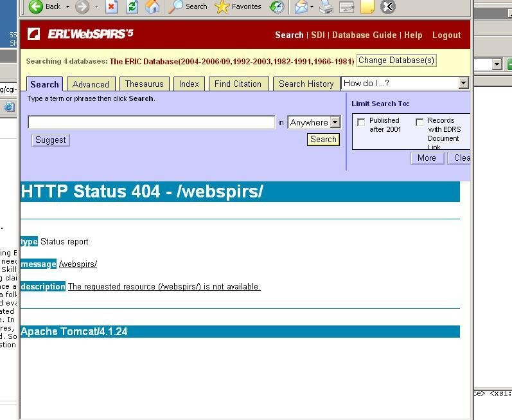512x420 pixels.
Task: Open the Help link in header
Action: pyautogui.click(x=413, y=35)
